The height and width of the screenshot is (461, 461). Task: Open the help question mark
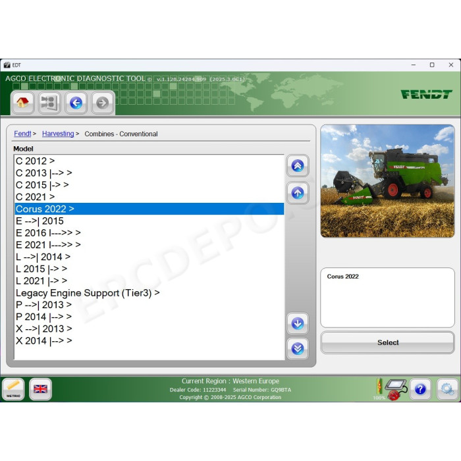tap(420, 389)
